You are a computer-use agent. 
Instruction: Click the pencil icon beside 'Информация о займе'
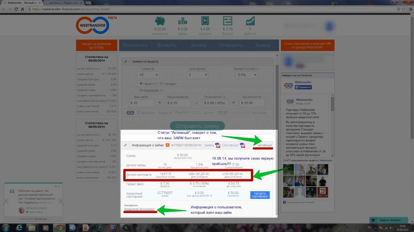click(x=125, y=145)
